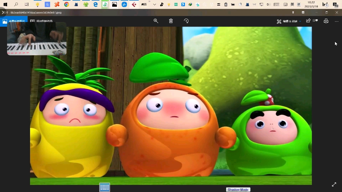This screenshot has width=342, height=192.
Task: Click the double-down arrow in title bar
Action: click(x=293, y=12)
